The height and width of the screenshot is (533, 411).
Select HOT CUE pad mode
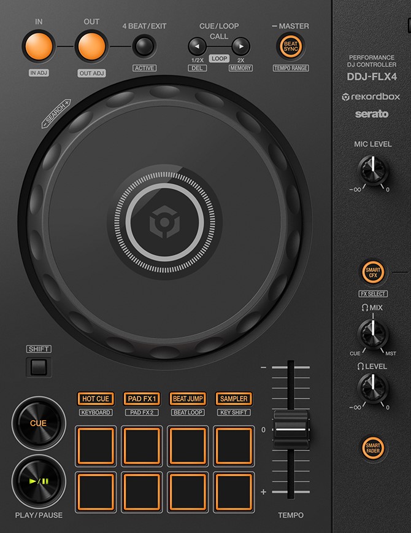coord(96,399)
